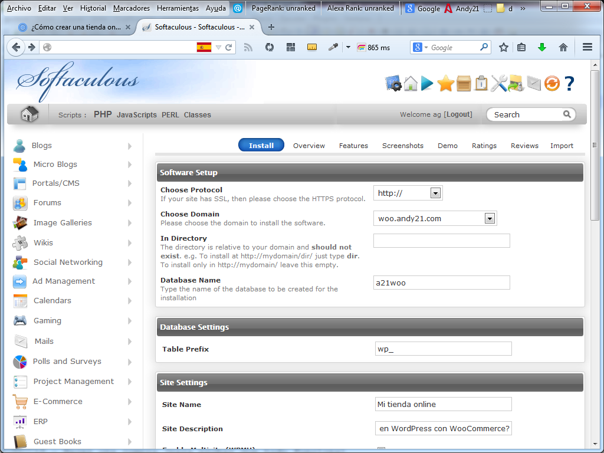The image size is (604, 453).
Task: Open the toolbar dropdown arrow beside the eyedropper
Action: (x=348, y=47)
